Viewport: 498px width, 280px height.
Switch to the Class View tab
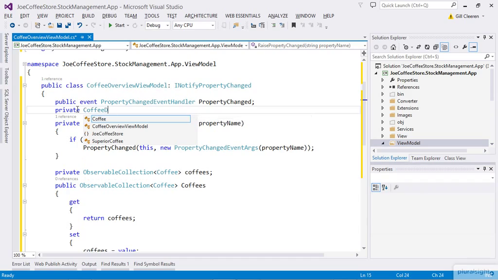(455, 158)
